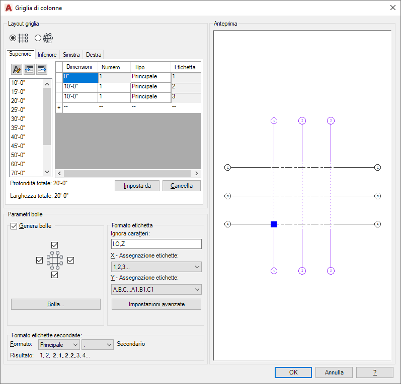The image size is (401, 384).
Task: Switch to the Superiore tab
Action: pos(20,54)
